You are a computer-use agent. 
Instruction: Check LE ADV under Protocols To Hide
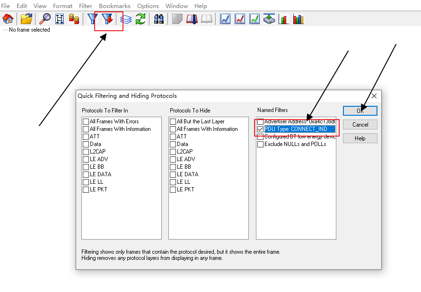click(173, 159)
